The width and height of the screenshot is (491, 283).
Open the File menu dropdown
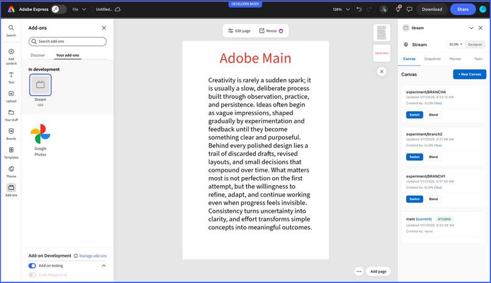(79, 9)
